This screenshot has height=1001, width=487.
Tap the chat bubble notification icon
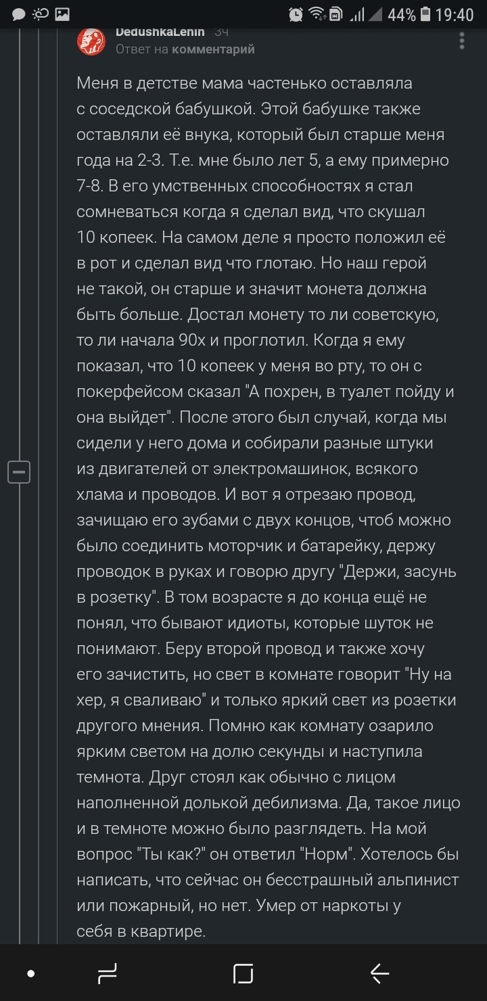click(x=19, y=14)
